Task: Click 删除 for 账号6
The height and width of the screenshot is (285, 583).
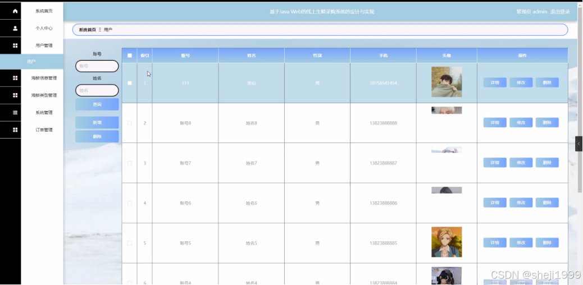Action: coord(547,203)
